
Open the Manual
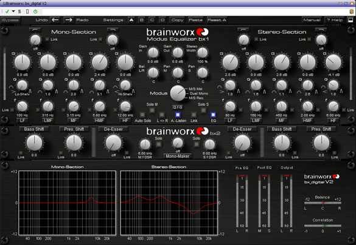tap(312, 20)
